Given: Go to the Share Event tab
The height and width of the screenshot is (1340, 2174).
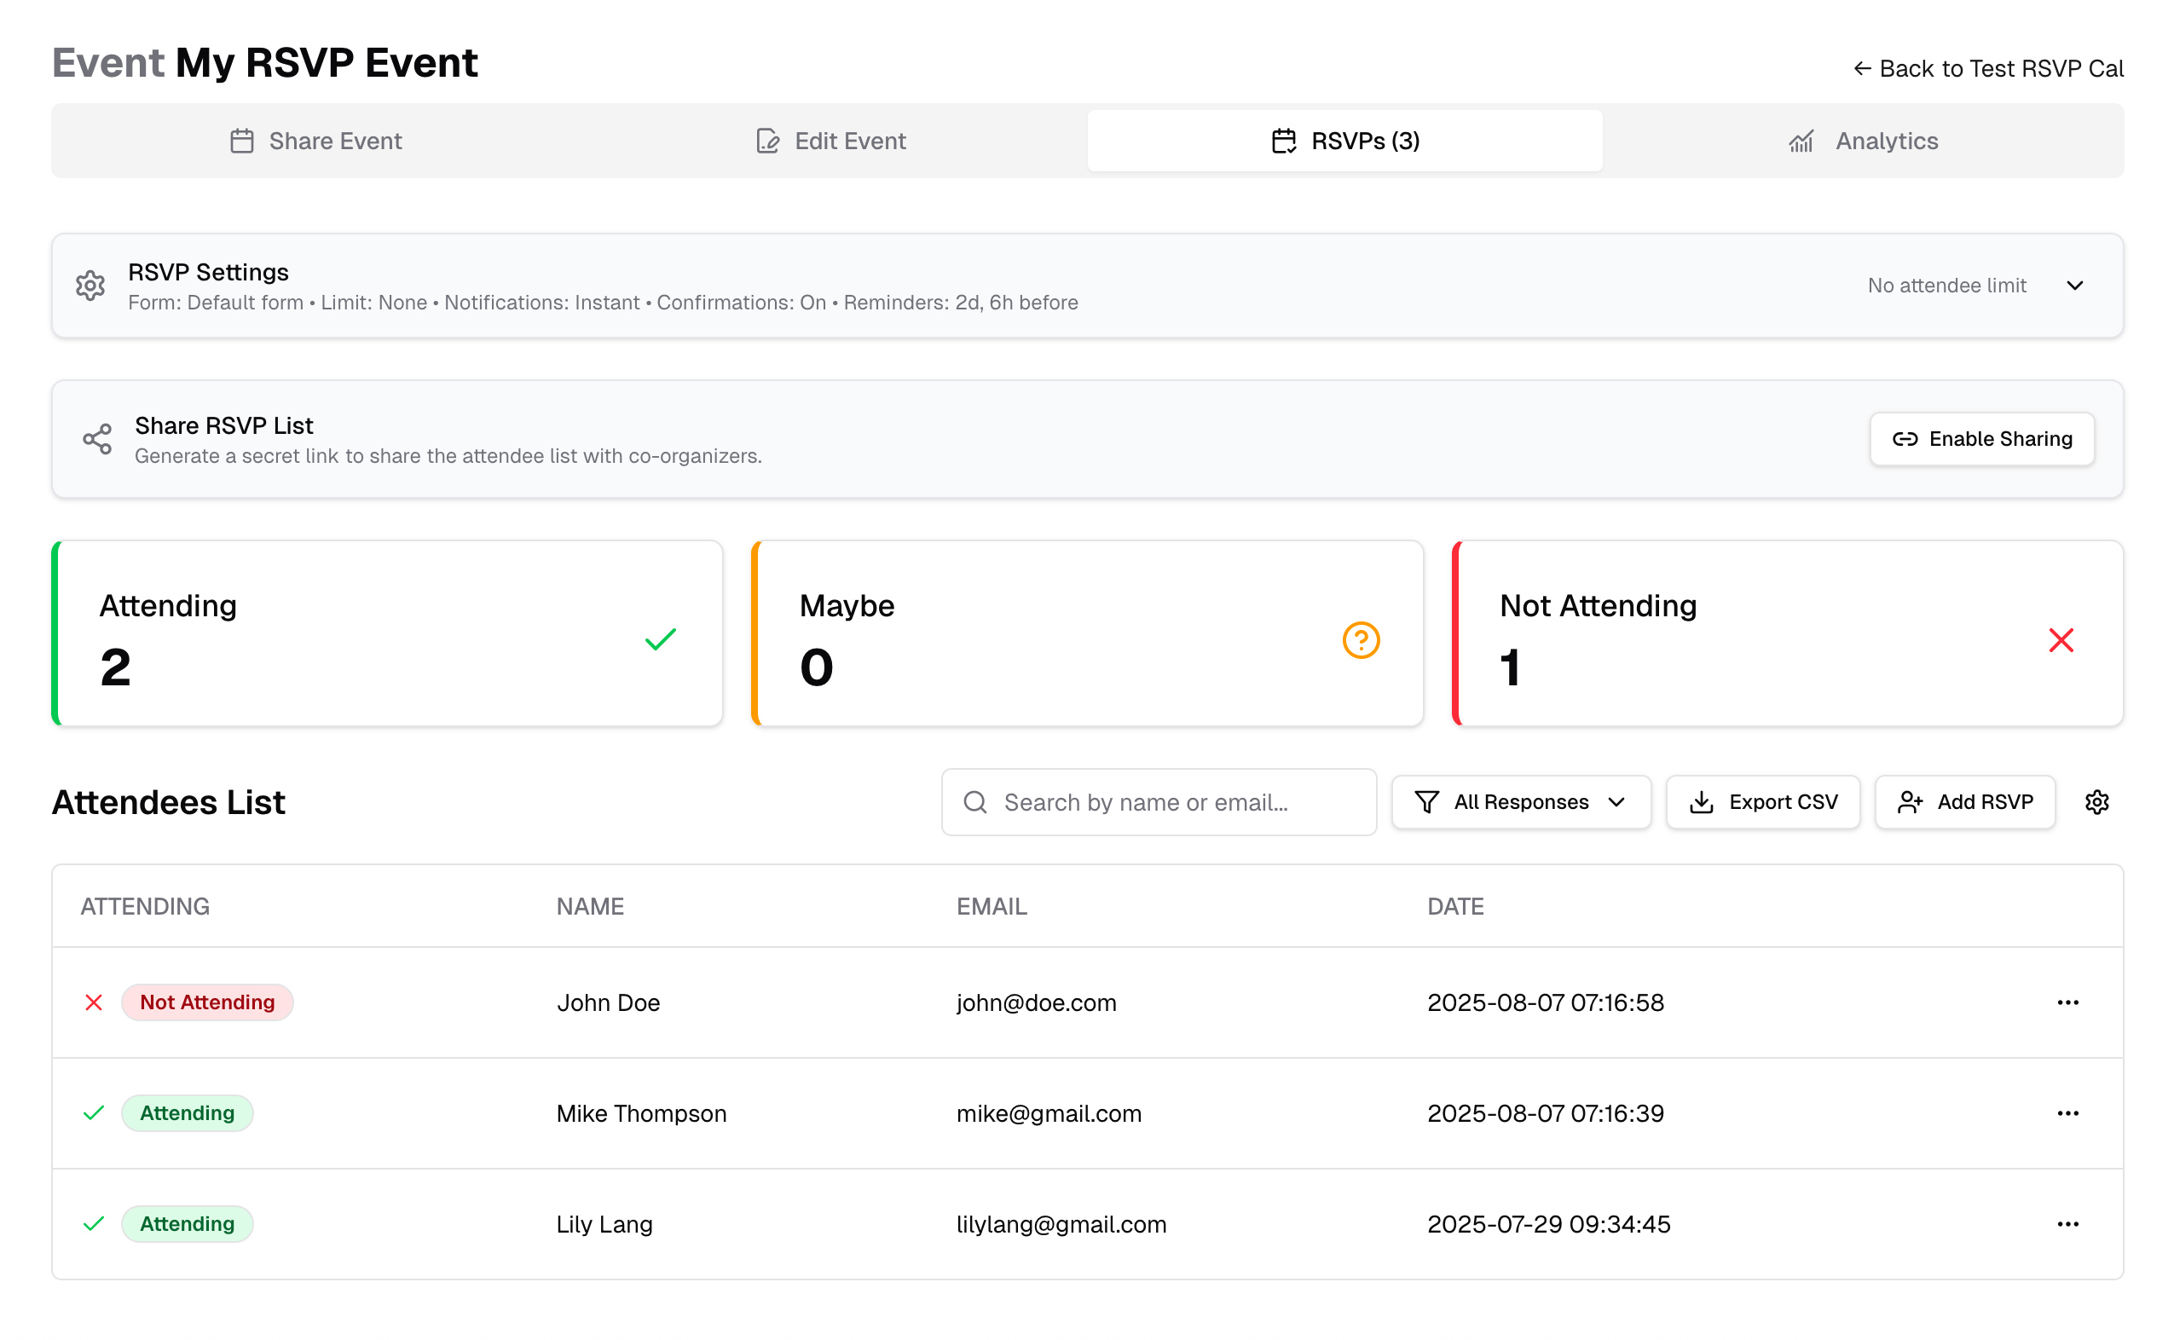Looking at the screenshot, I should (x=315, y=141).
